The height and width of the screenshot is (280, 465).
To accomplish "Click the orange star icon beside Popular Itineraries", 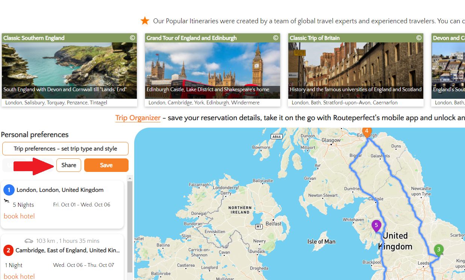I will point(145,21).
